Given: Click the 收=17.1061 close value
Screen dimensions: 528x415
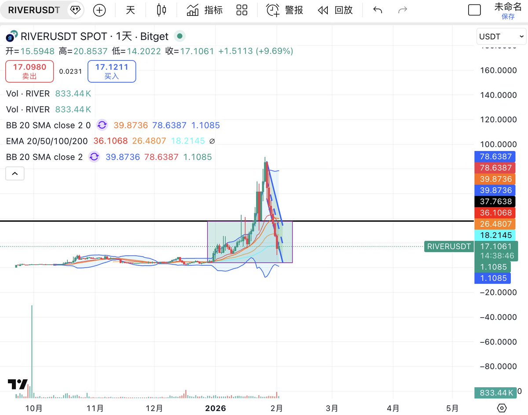Looking at the screenshot, I should tap(190, 51).
